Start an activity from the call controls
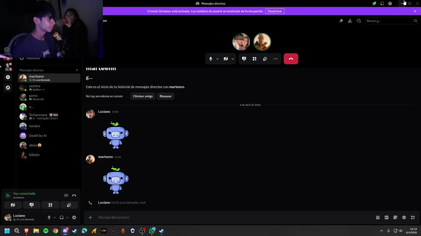 (x=255, y=59)
